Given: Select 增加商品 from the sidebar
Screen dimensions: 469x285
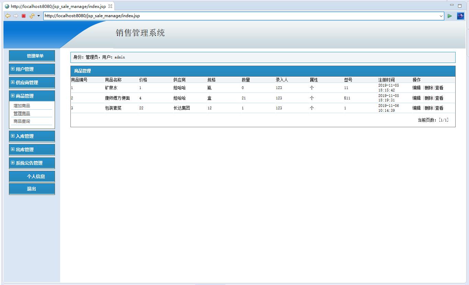Looking at the screenshot, I should (x=21, y=106).
